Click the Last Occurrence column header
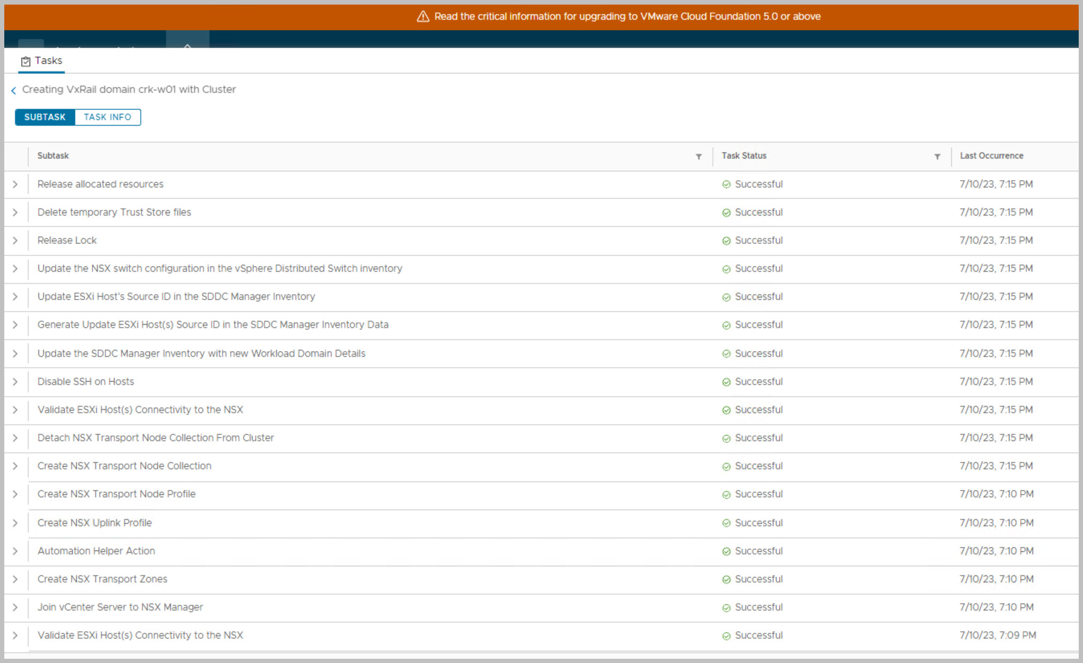 pyautogui.click(x=991, y=156)
